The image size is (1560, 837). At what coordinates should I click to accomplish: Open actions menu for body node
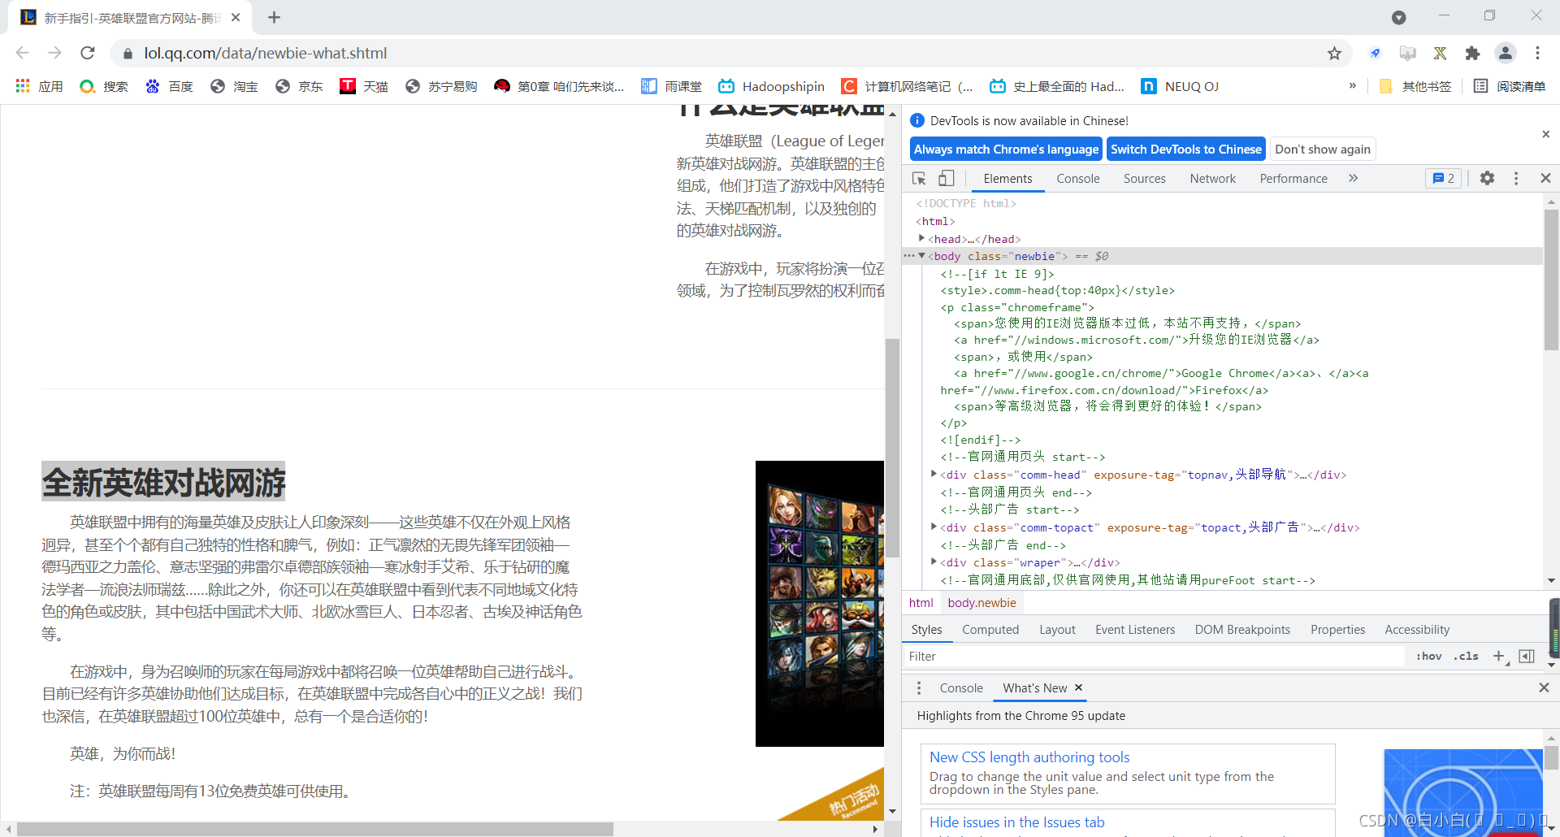tap(909, 256)
